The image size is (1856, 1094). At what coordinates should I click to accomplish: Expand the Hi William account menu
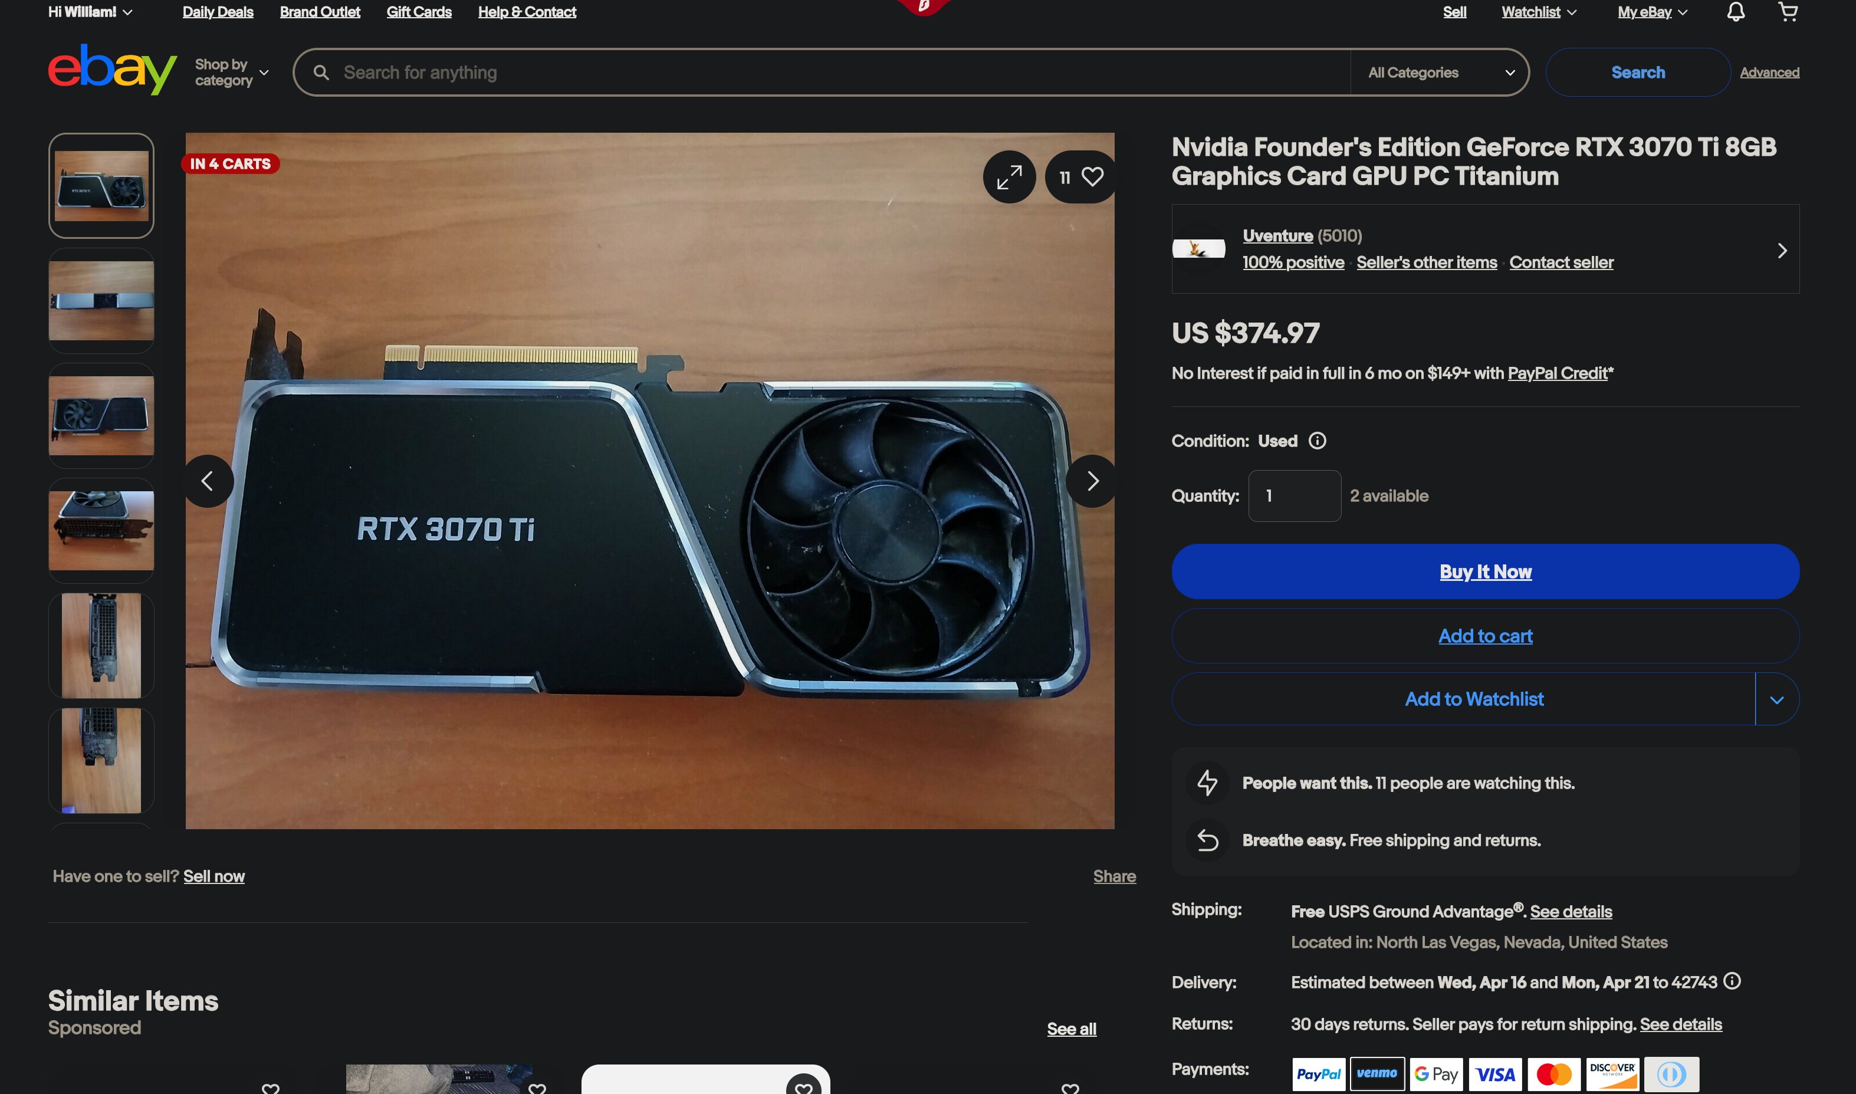pyautogui.click(x=90, y=12)
